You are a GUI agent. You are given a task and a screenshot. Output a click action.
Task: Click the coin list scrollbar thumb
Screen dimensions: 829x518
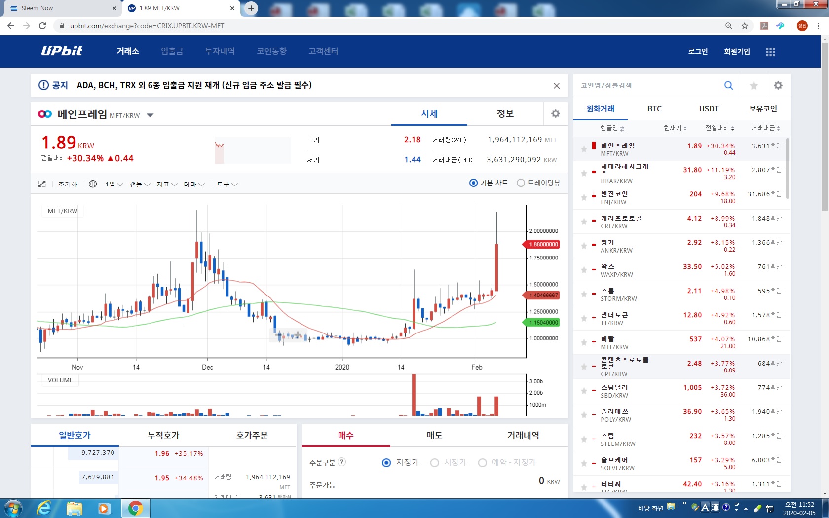[788, 168]
